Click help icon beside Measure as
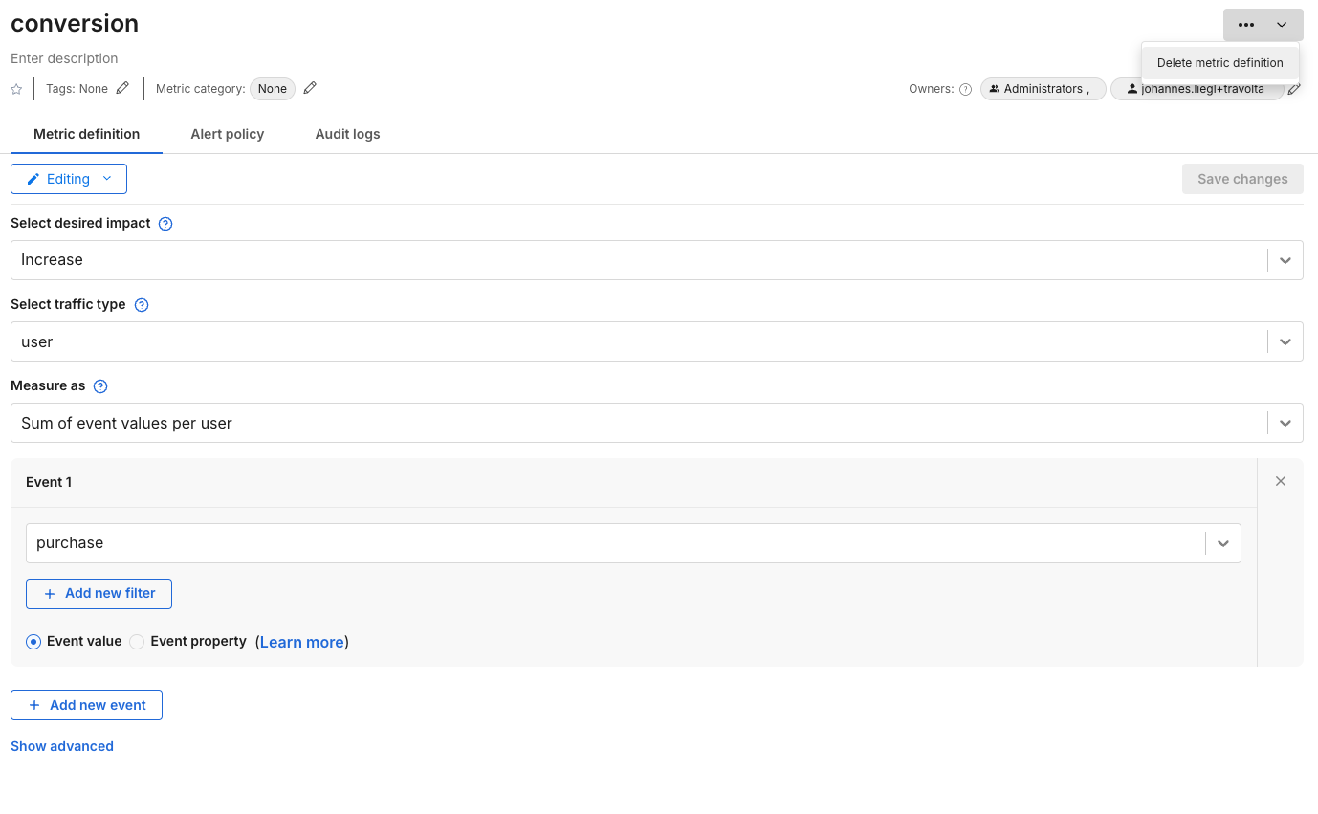Image resolution: width=1318 pixels, height=814 pixels. pos(100,386)
